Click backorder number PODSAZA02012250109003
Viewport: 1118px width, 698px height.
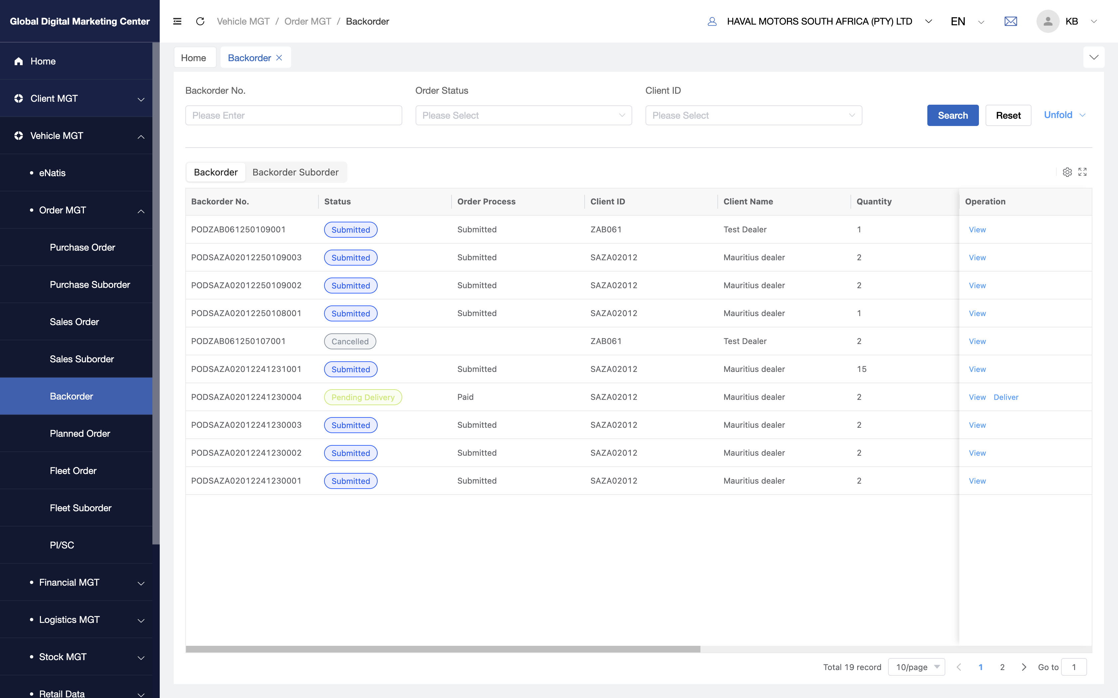(246, 257)
